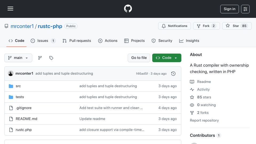Click the Activity pulse icon
Image resolution: width=256 pixels, height=144 pixels.
[192, 90]
